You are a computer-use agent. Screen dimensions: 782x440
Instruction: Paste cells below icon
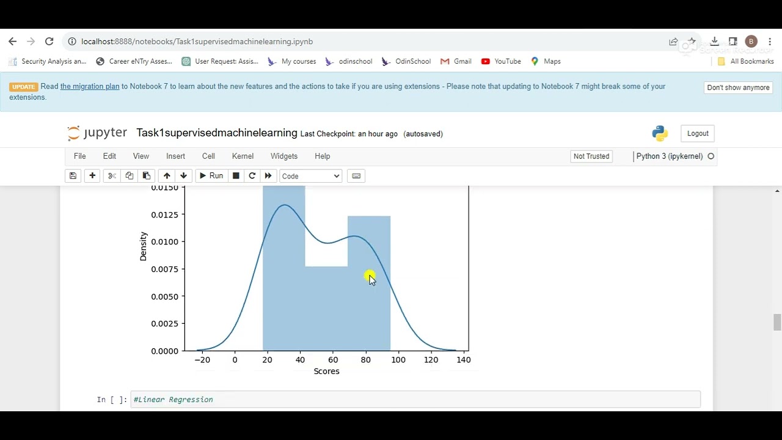tap(146, 176)
